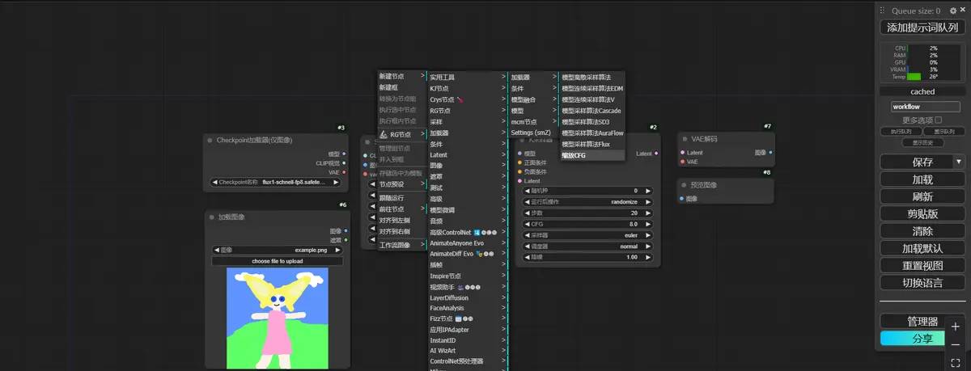Click the CLIP视觉 output dot on Checkpoint loader

[x=345, y=162]
